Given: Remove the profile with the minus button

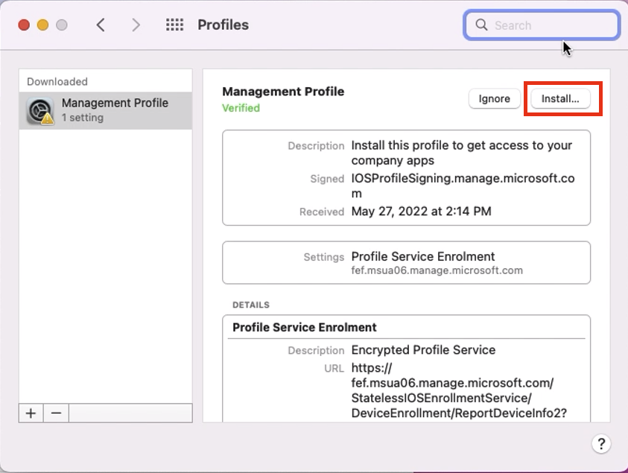Looking at the screenshot, I should click(56, 413).
